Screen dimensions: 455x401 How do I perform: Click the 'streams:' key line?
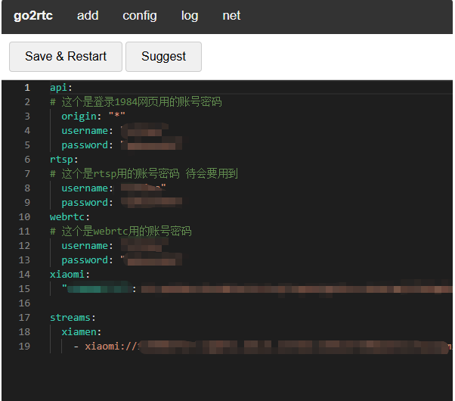click(x=73, y=318)
